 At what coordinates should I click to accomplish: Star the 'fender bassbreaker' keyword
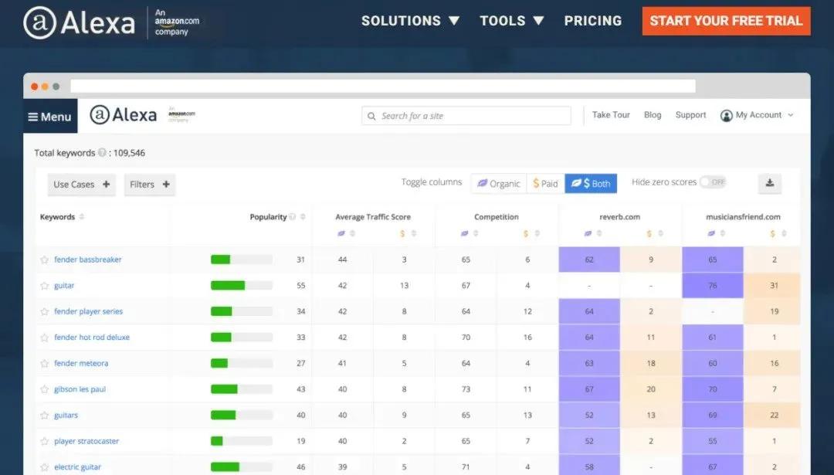(45, 260)
